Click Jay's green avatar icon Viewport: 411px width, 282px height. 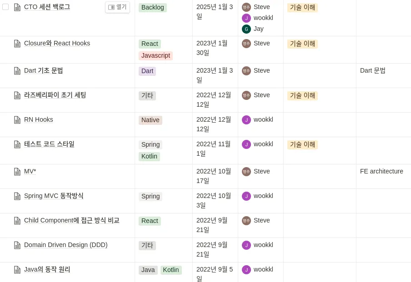click(x=246, y=29)
